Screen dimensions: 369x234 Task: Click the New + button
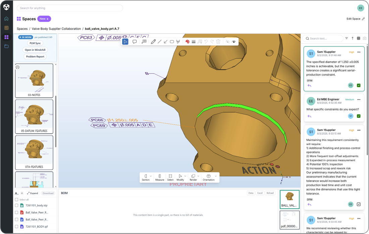pyautogui.click(x=44, y=19)
